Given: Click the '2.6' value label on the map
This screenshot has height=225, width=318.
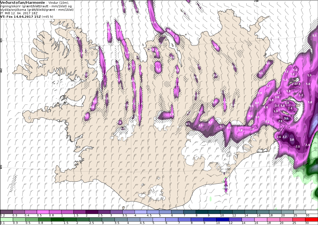Looking at the screenshot, I should 279,137.
